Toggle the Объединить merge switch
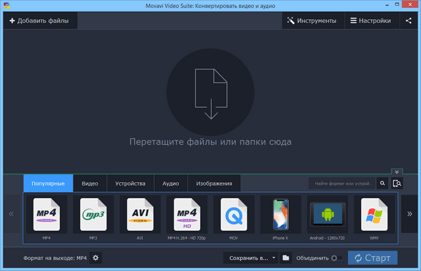The image size is (421, 271). pos(336,258)
